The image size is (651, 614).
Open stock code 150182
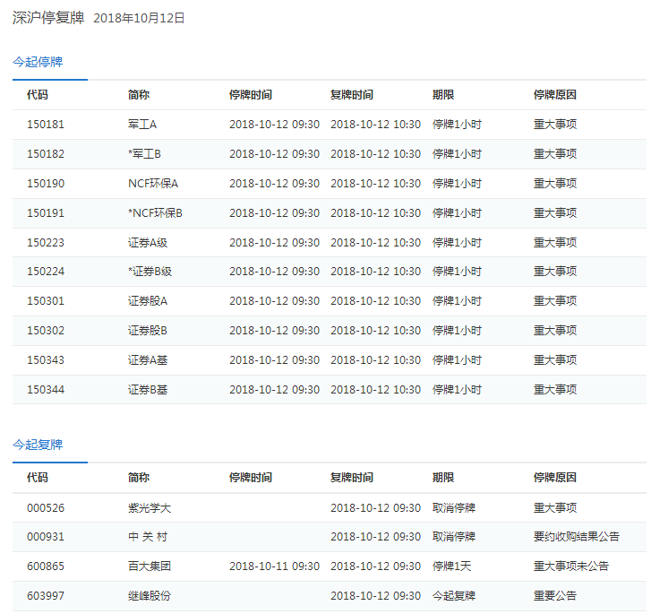46,154
